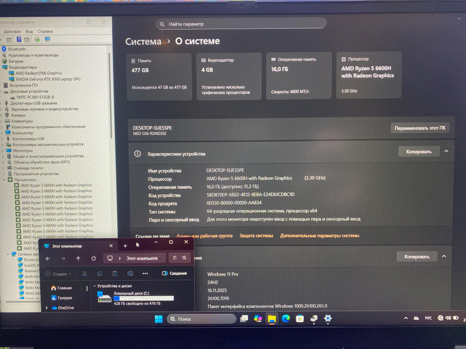Click the Up arrow in Explorer navigation bar
This screenshot has height=349, width=466.
78,258
